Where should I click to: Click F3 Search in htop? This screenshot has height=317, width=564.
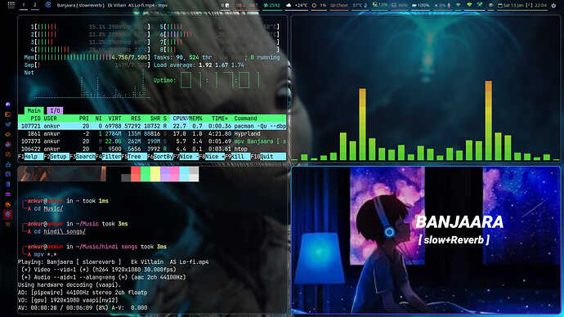pyautogui.click(x=83, y=157)
